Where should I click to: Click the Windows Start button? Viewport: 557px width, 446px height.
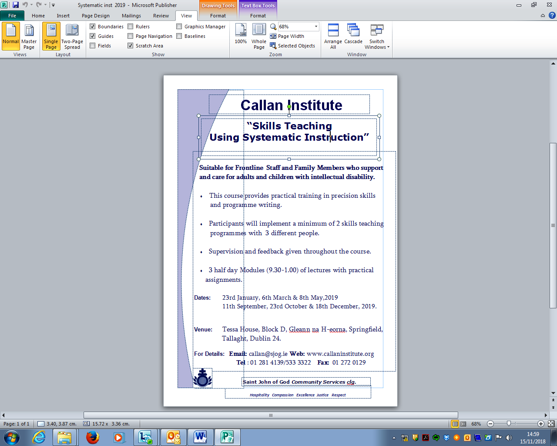(x=12, y=437)
